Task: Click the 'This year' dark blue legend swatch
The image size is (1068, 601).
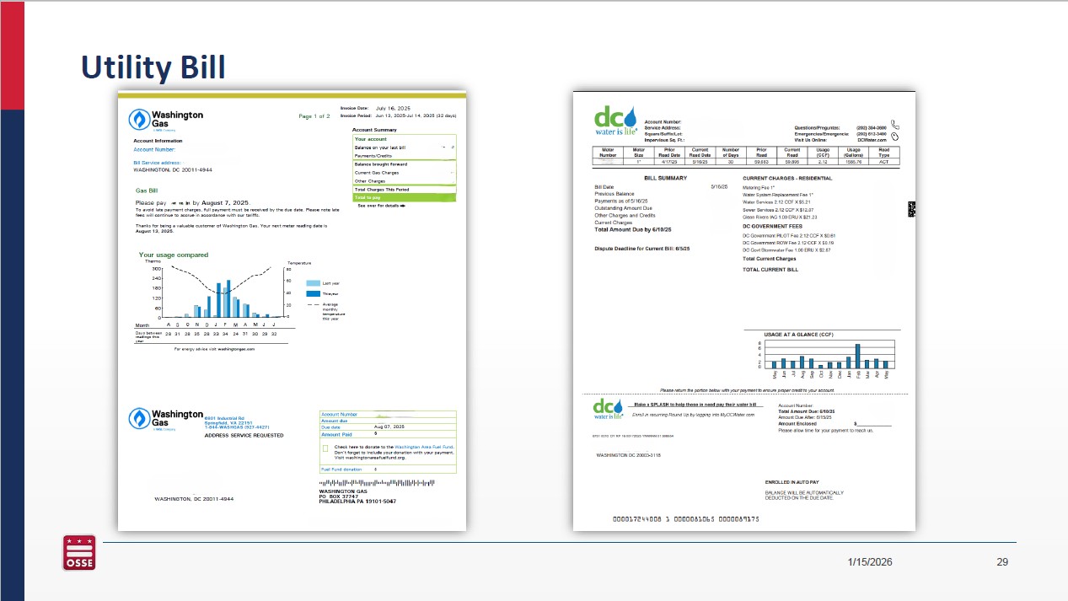Action: 313,293
